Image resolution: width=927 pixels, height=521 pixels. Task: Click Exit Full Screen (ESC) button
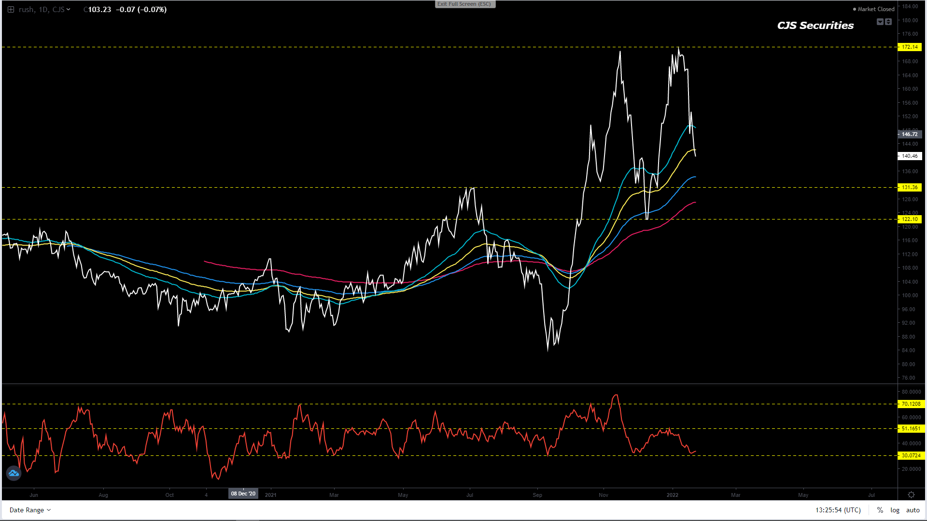[x=464, y=4]
